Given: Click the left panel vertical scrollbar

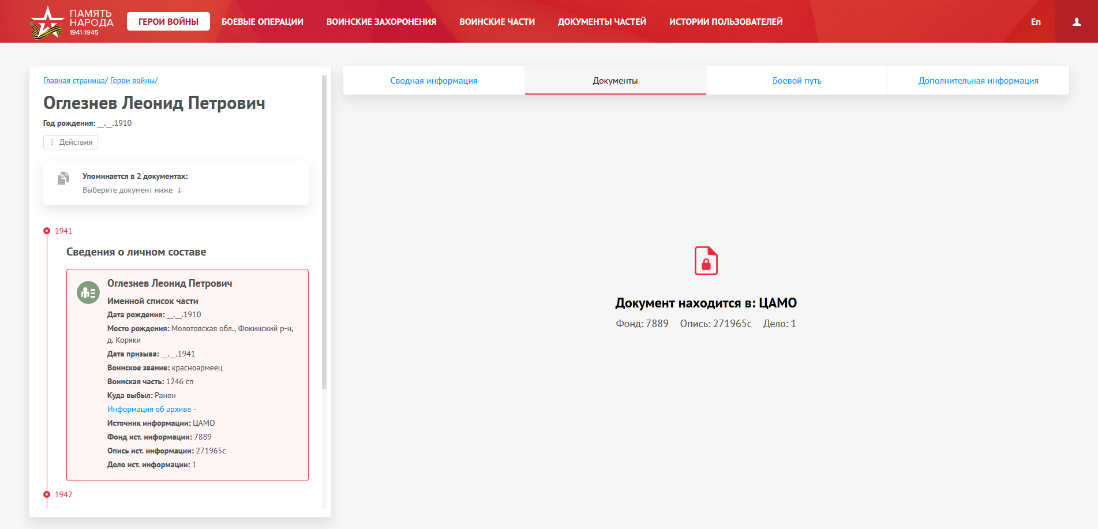Looking at the screenshot, I should pyautogui.click(x=324, y=231).
